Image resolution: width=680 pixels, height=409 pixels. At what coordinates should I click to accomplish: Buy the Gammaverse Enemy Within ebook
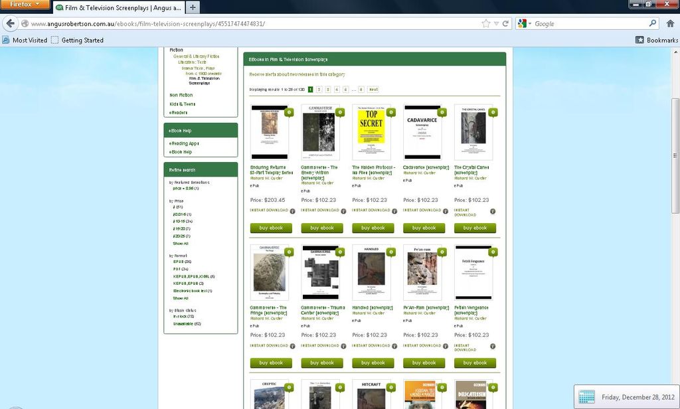[322, 228]
